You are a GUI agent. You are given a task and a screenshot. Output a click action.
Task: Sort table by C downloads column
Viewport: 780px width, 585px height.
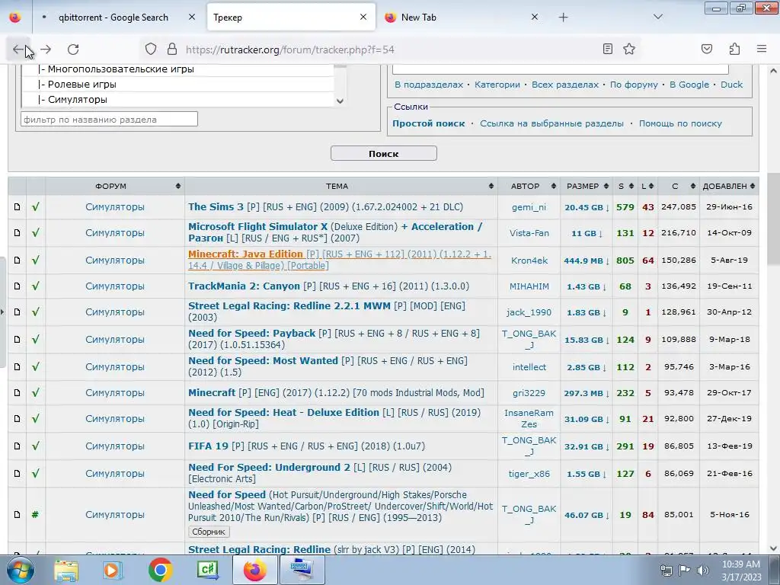(679, 186)
